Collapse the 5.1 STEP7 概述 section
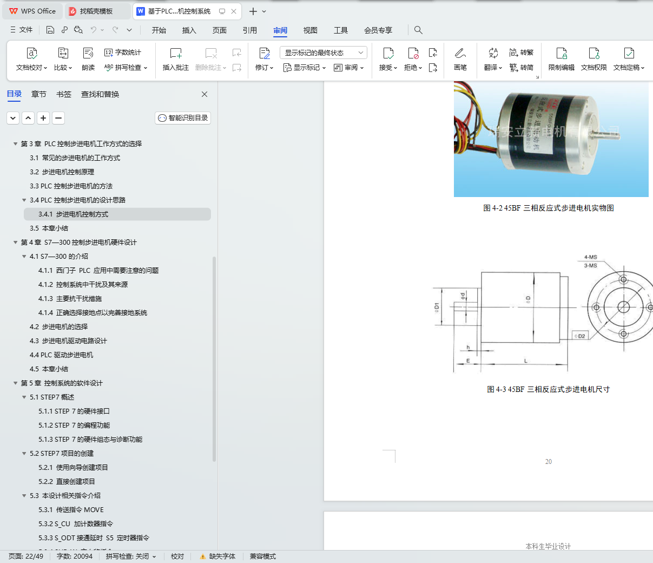The image size is (653, 563). point(24,397)
